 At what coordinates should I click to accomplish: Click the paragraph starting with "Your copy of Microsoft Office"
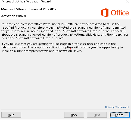pos(65,31)
